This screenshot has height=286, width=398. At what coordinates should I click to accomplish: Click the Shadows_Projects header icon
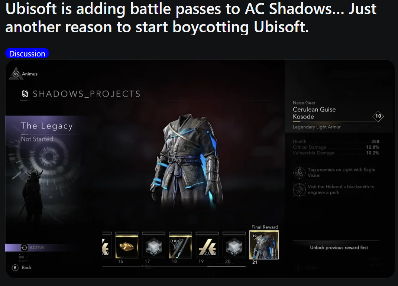(25, 94)
